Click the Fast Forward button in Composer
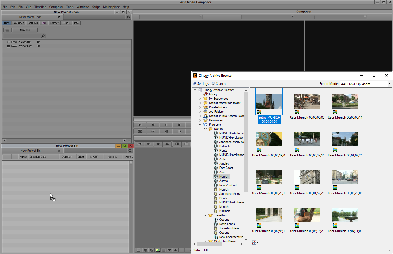The image size is (393, 254). pyautogui.click(x=153, y=125)
